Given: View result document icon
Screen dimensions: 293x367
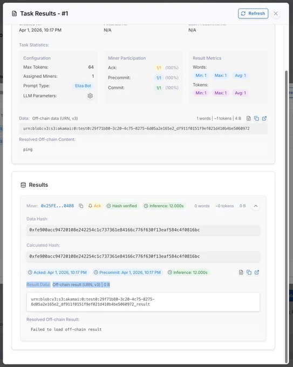Looking at the screenshot, I should (241, 273).
